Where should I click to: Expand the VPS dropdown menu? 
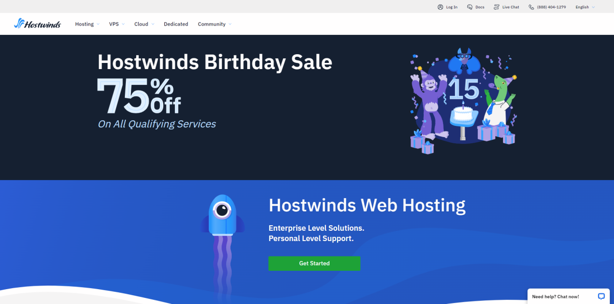tap(117, 24)
